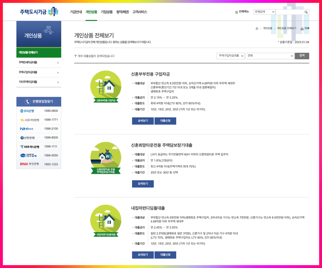Viewport: 322px width, 268px height.
Task: Click the 신혼부부전용 구입자금 product icon
Action: click(x=105, y=85)
